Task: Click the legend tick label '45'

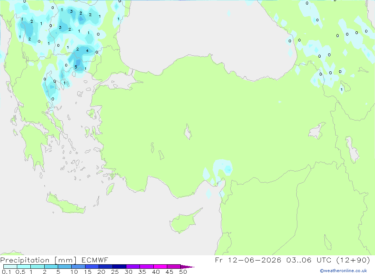Action: [169, 272]
